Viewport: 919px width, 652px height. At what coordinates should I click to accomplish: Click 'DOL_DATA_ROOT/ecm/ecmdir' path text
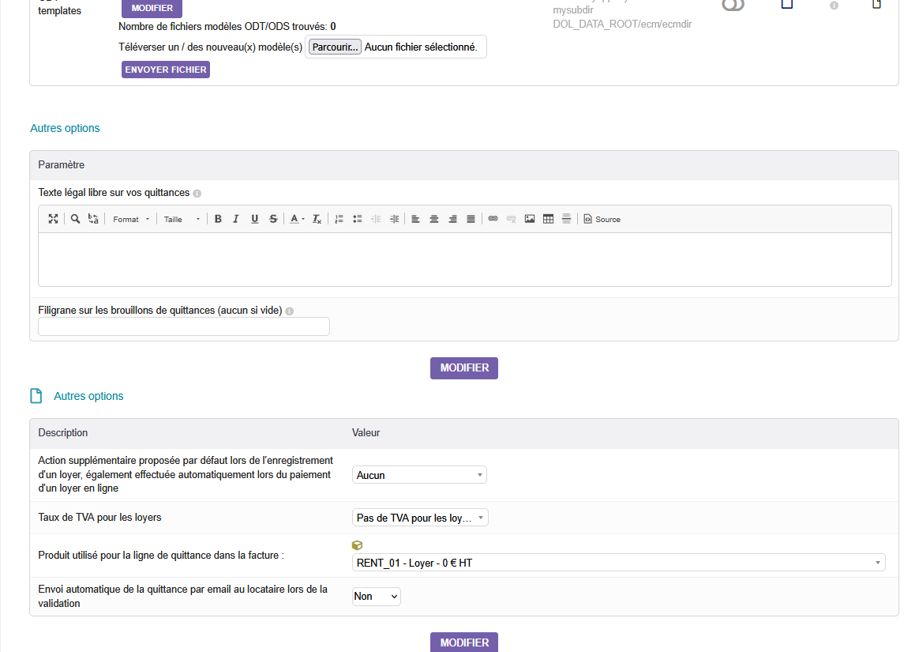(x=622, y=24)
